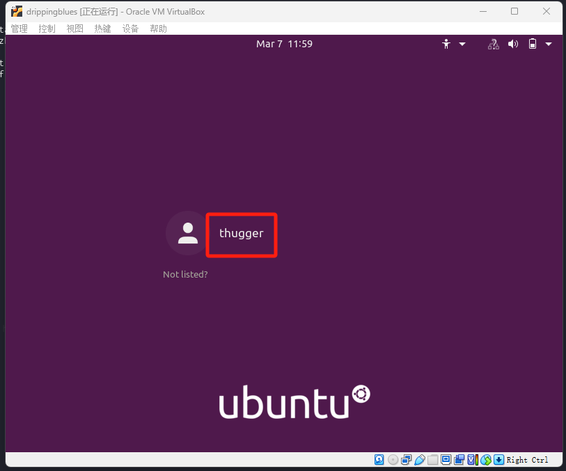Click the keyboard capture arrow icon

click(499, 459)
